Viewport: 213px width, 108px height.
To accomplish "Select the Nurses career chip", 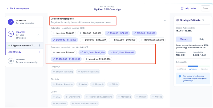I will click(x=157, y=97).
